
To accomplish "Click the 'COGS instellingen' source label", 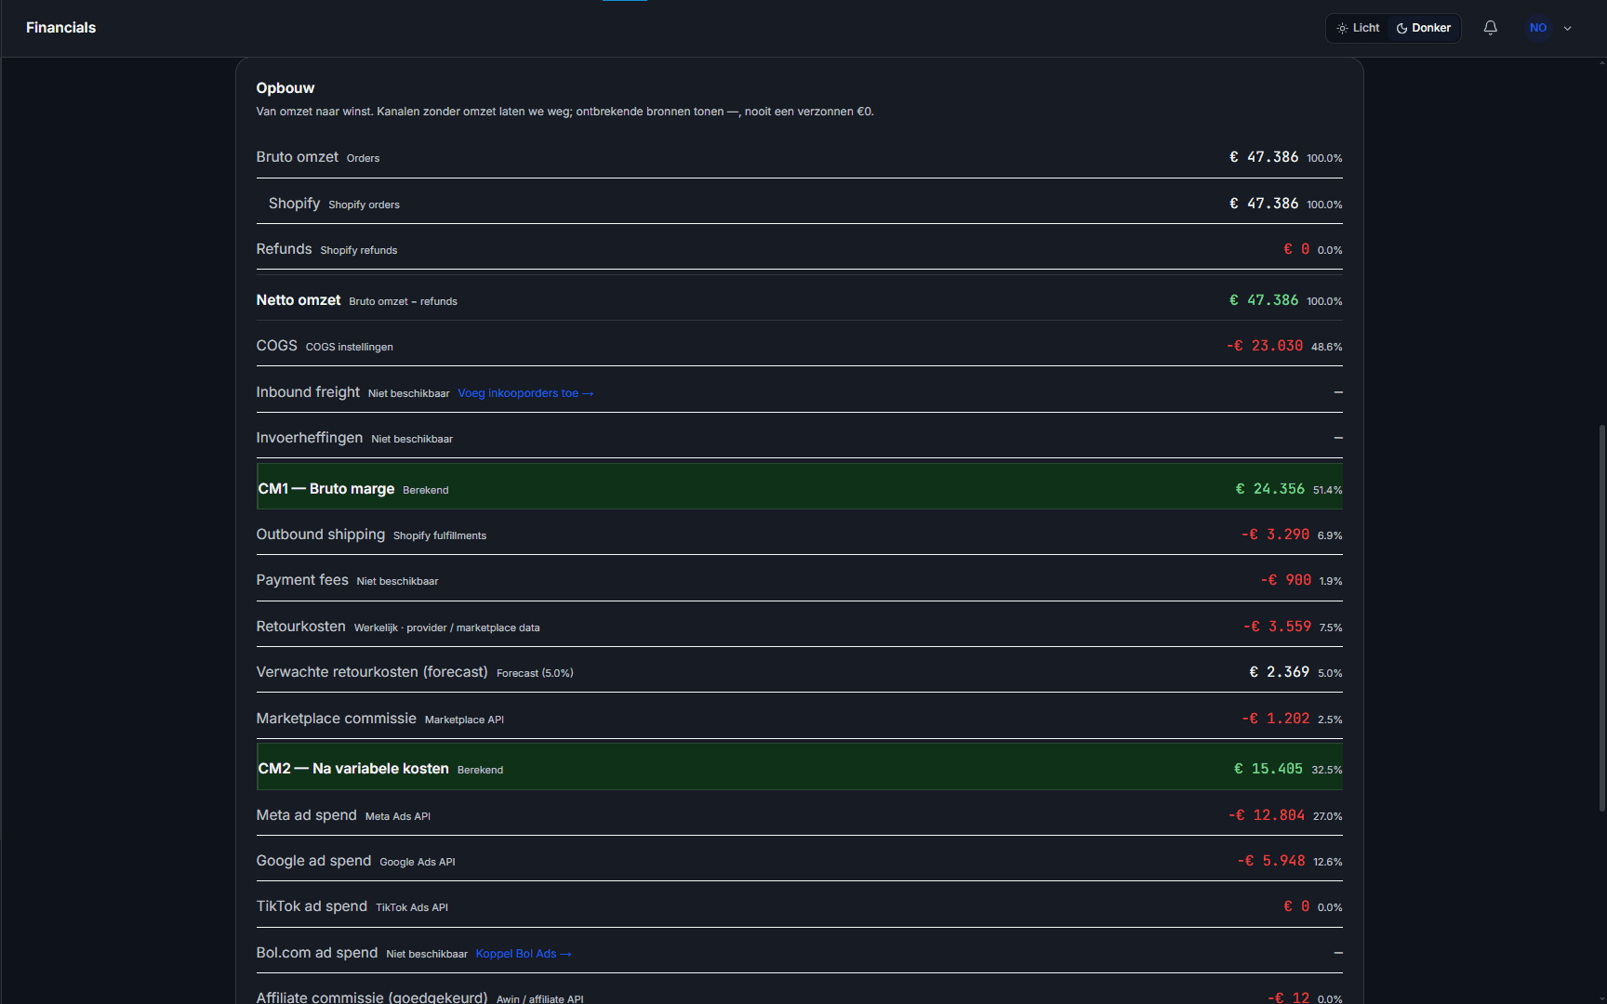I will point(350,347).
